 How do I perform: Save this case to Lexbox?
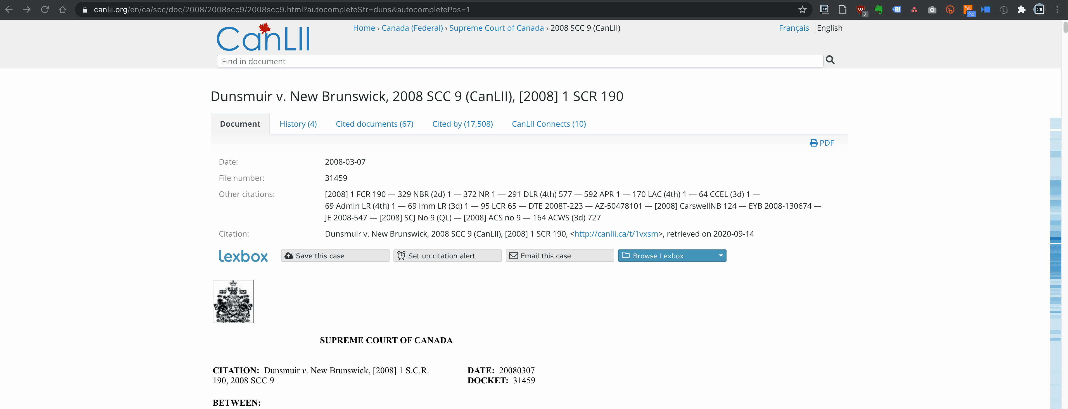[x=335, y=256]
